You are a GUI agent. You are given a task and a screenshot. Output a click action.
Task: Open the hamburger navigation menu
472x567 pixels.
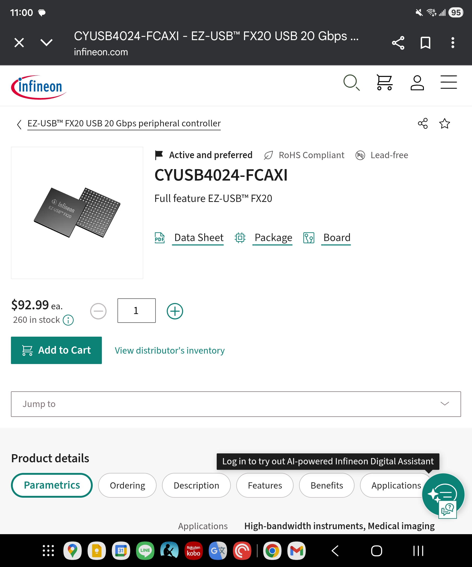point(449,82)
